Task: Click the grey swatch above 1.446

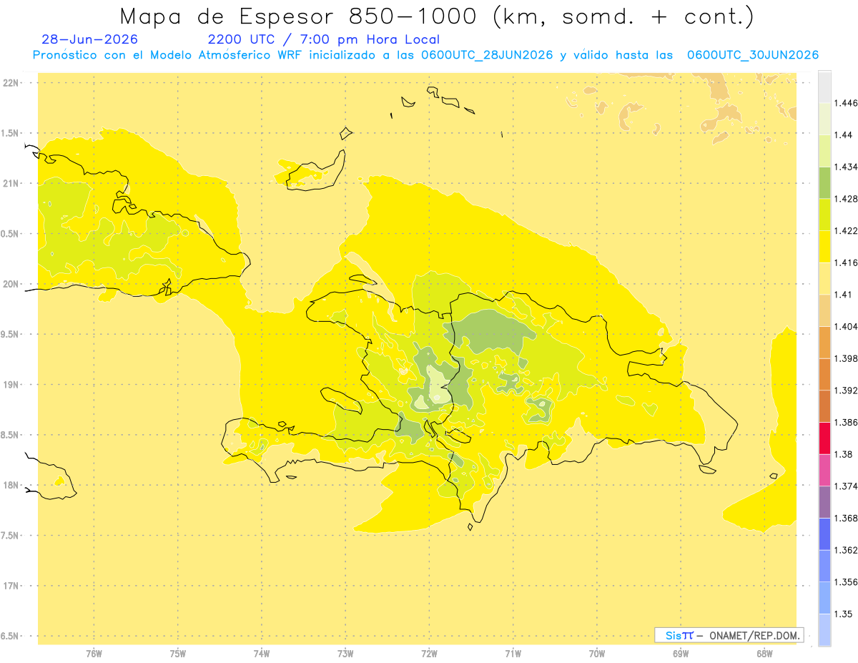Action: pos(824,87)
